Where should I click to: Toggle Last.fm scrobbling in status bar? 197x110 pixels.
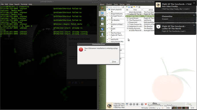click(162, 108)
